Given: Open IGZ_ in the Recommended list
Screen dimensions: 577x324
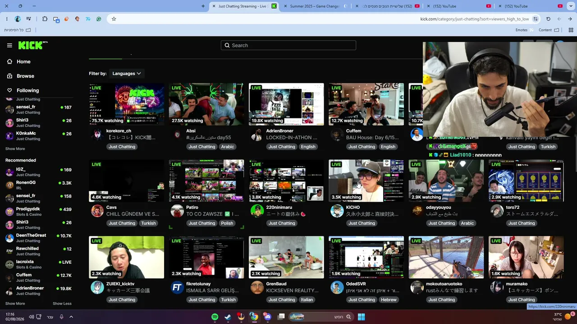Looking at the screenshot, I should point(38,172).
